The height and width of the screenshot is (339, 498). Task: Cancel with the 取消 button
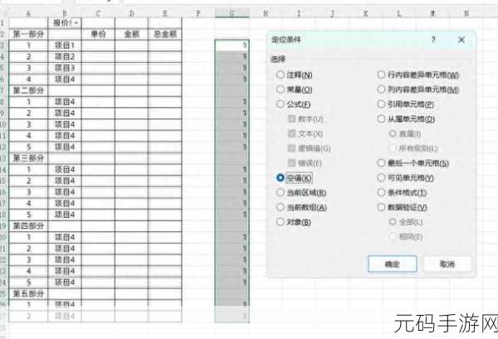click(447, 264)
